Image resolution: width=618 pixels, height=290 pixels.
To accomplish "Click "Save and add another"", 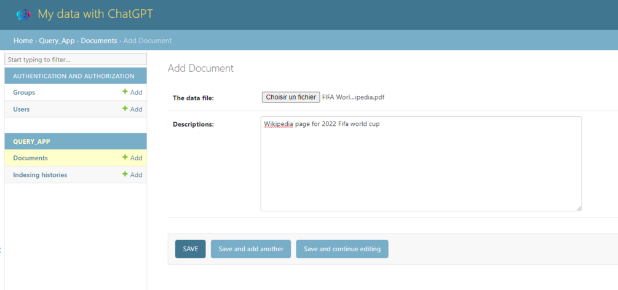I will click(x=251, y=249).
